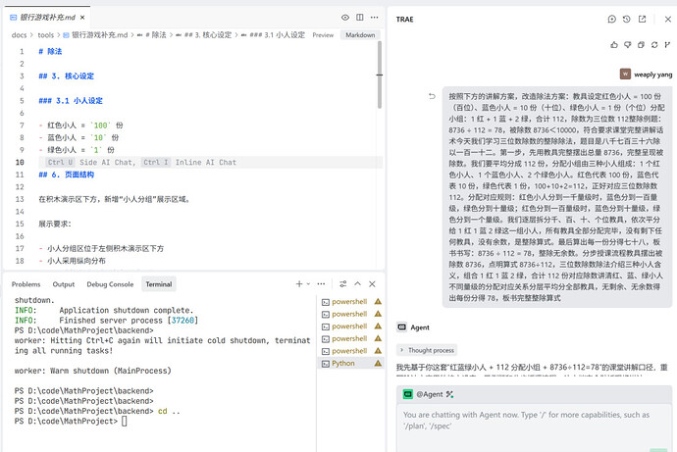Click the line 小人采用纵向分布

pyautogui.click(x=72, y=261)
